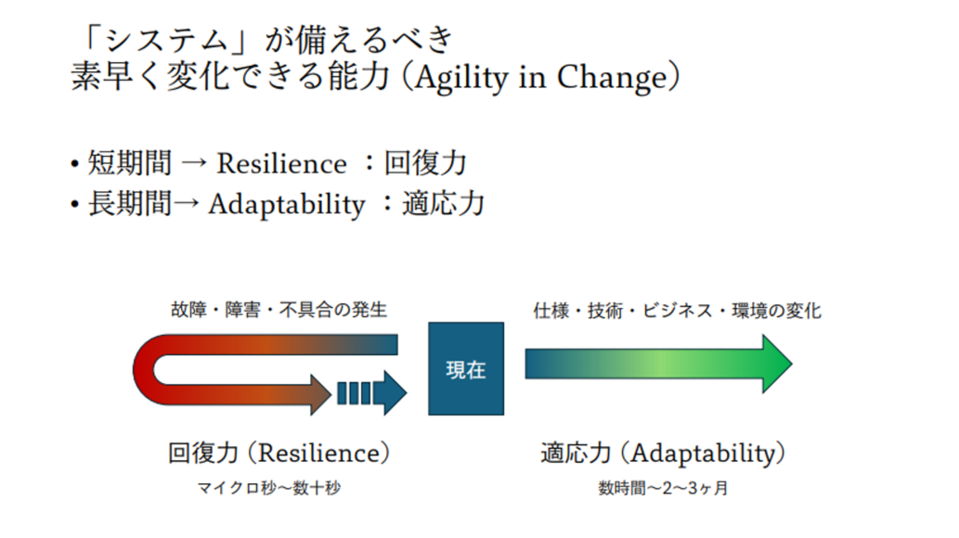Click the label 故障・障害・不具合の発生
Viewport: 959px width, 538px height.
pos(279,310)
